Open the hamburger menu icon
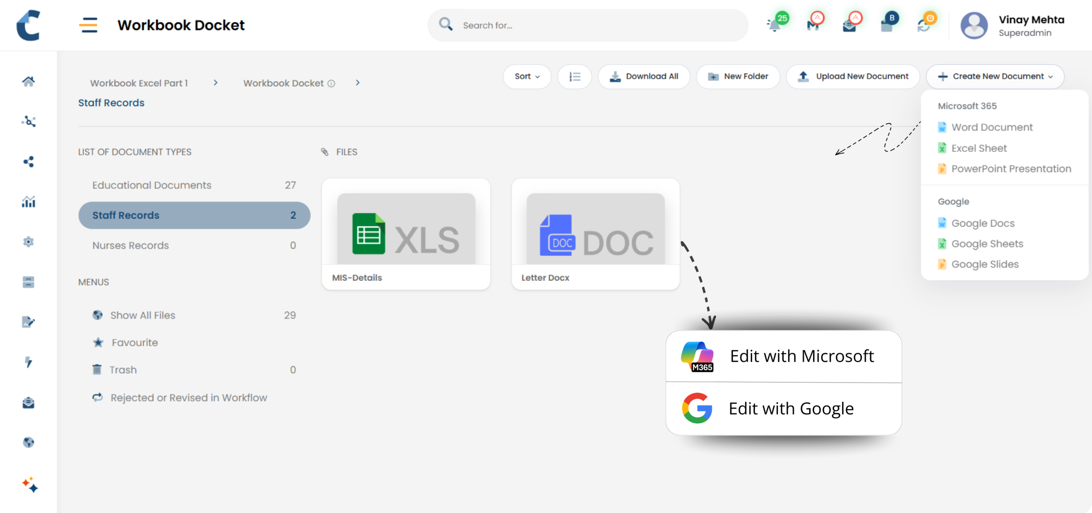1092x513 pixels. tap(88, 25)
